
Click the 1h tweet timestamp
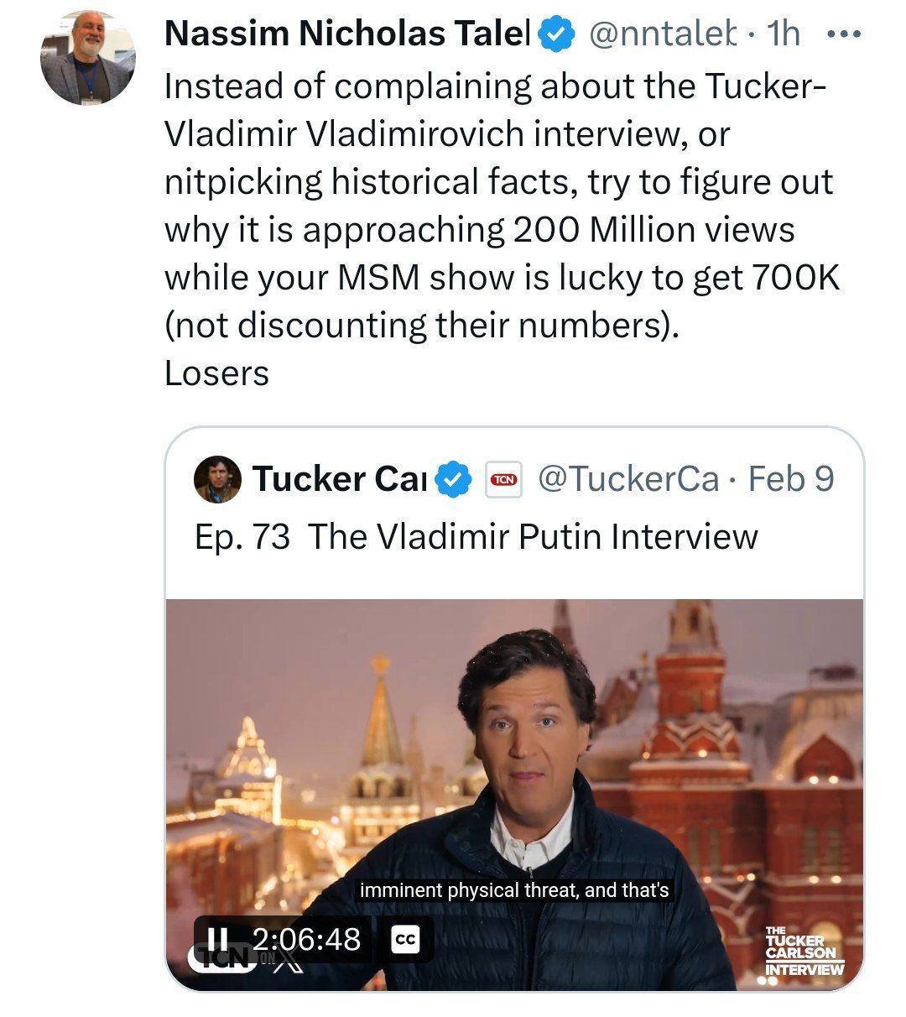pyautogui.click(x=784, y=34)
